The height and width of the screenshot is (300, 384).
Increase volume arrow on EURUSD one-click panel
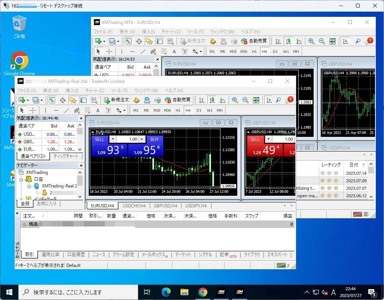click(x=142, y=139)
